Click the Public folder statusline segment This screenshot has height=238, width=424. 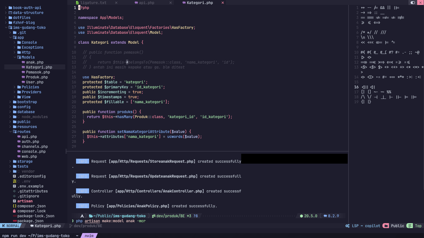coord(394,226)
